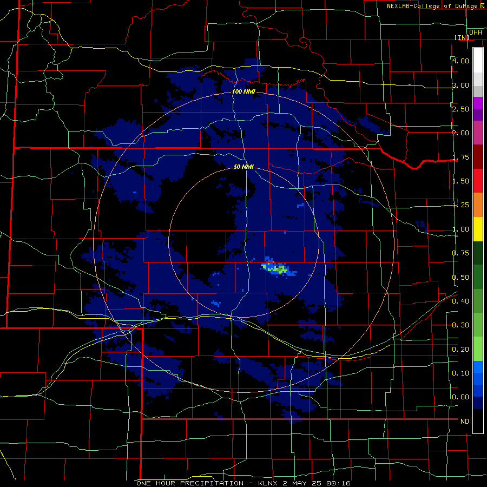
Task: Click the 2.50 legend value
Action: (460, 109)
